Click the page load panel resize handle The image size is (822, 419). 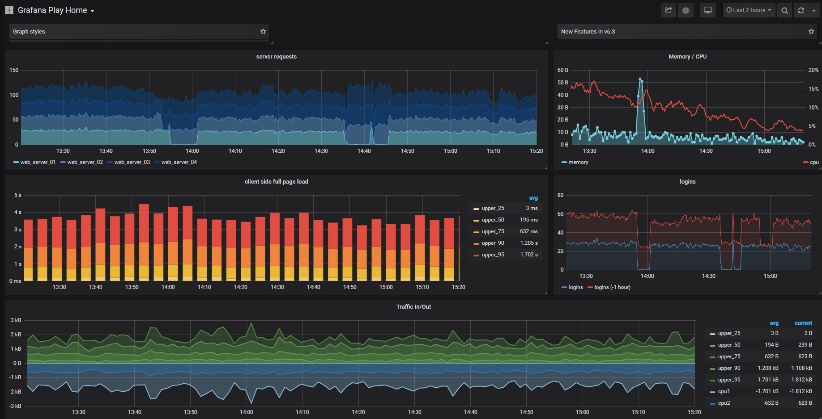pyautogui.click(x=546, y=293)
